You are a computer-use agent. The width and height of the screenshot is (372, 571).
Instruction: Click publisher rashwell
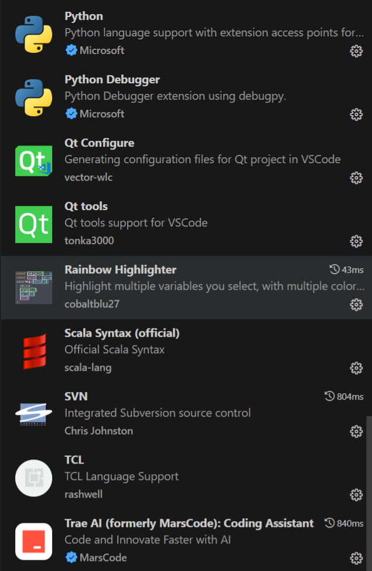point(83,494)
